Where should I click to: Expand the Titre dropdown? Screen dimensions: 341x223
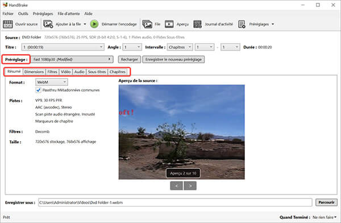pyautogui.click(x=63, y=47)
